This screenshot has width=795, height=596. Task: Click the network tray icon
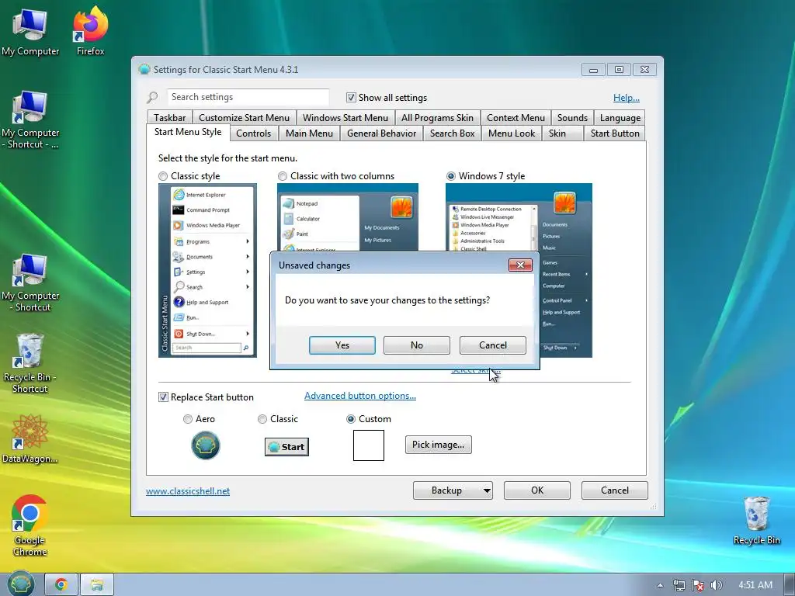click(x=679, y=585)
